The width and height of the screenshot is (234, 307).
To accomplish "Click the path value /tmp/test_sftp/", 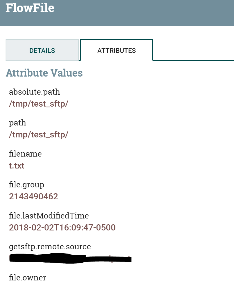I will pos(39,134).
